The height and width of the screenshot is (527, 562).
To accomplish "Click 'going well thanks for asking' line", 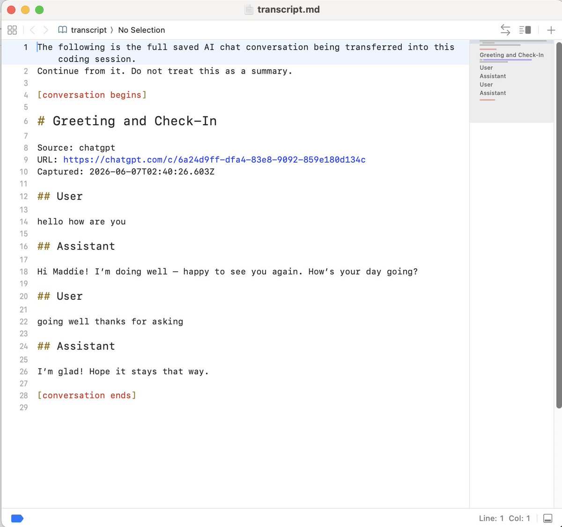I will pos(110,321).
